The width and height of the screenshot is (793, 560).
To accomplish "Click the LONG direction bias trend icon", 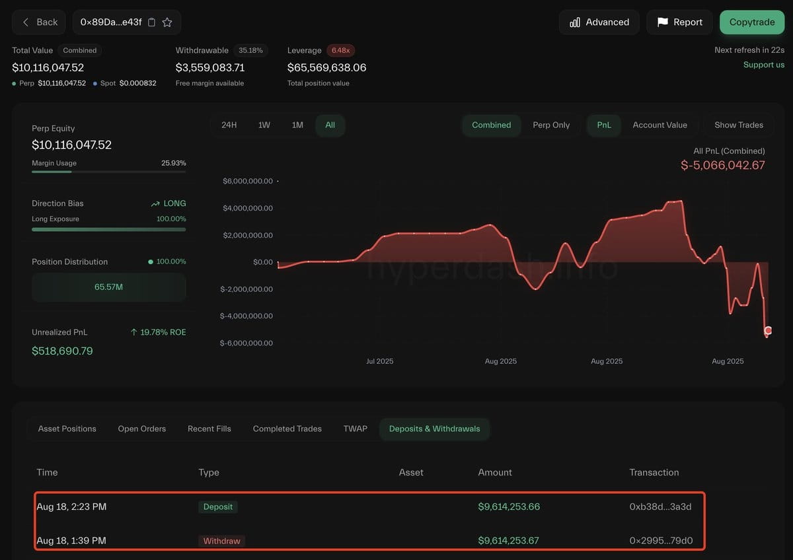I will (155, 204).
